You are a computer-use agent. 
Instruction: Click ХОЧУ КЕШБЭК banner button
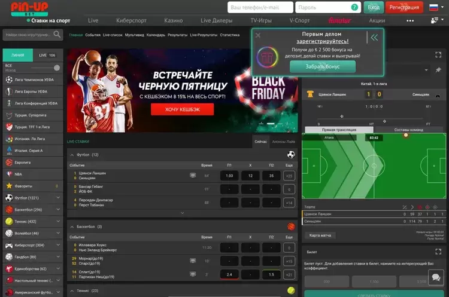tap(183, 109)
